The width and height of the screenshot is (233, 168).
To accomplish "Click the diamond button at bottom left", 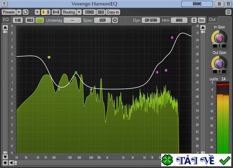I will point(5,163).
